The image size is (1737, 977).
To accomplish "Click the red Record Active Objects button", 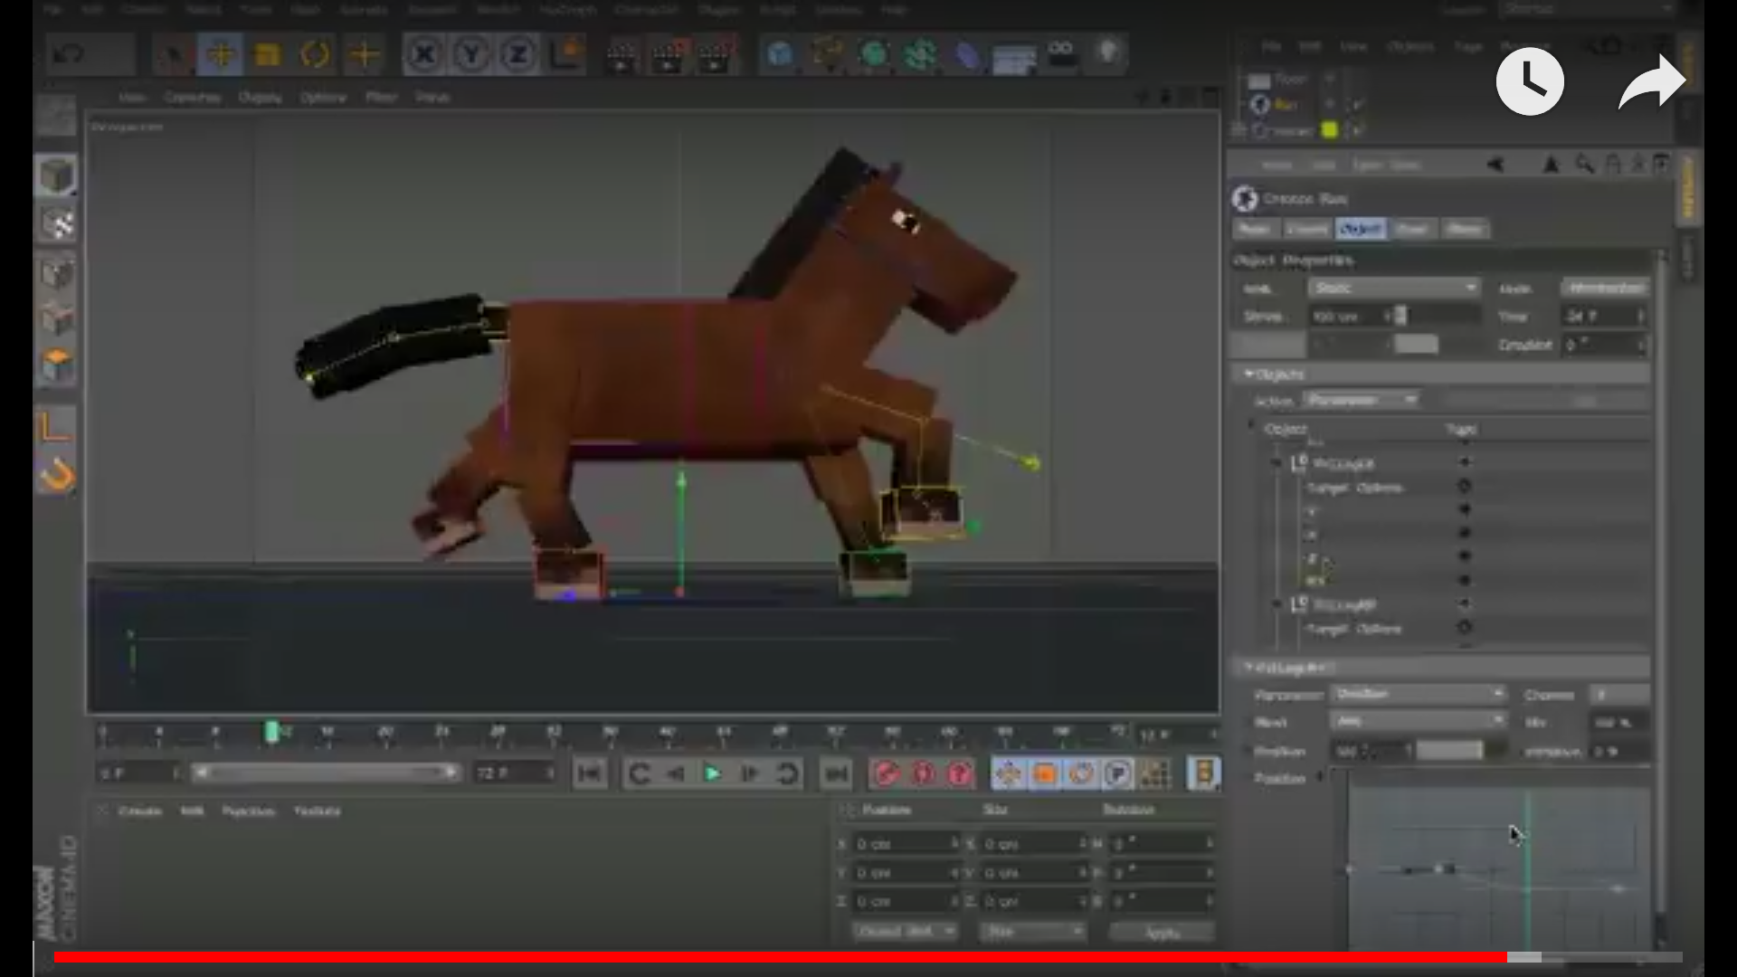I will pyautogui.click(x=887, y=773).
